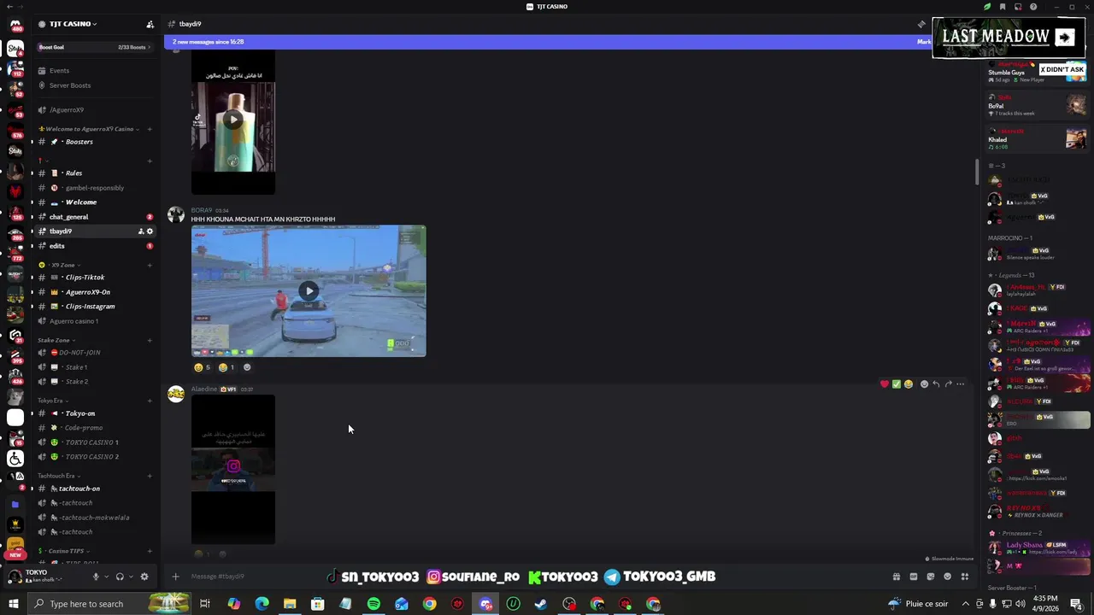Open more options dots on Aladine's message

(960, 384)
